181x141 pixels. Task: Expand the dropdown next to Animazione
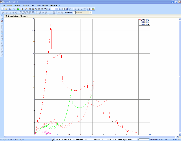point(90,12)
